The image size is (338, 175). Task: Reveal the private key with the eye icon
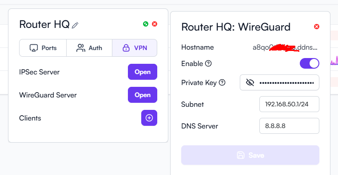tap(250, 82)
